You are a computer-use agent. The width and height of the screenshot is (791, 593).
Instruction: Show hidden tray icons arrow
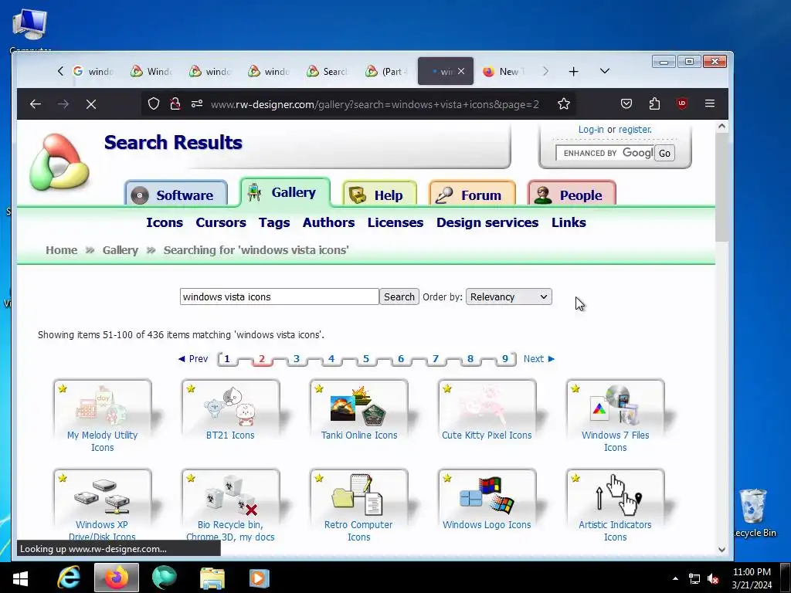click(x=675, y=578)
